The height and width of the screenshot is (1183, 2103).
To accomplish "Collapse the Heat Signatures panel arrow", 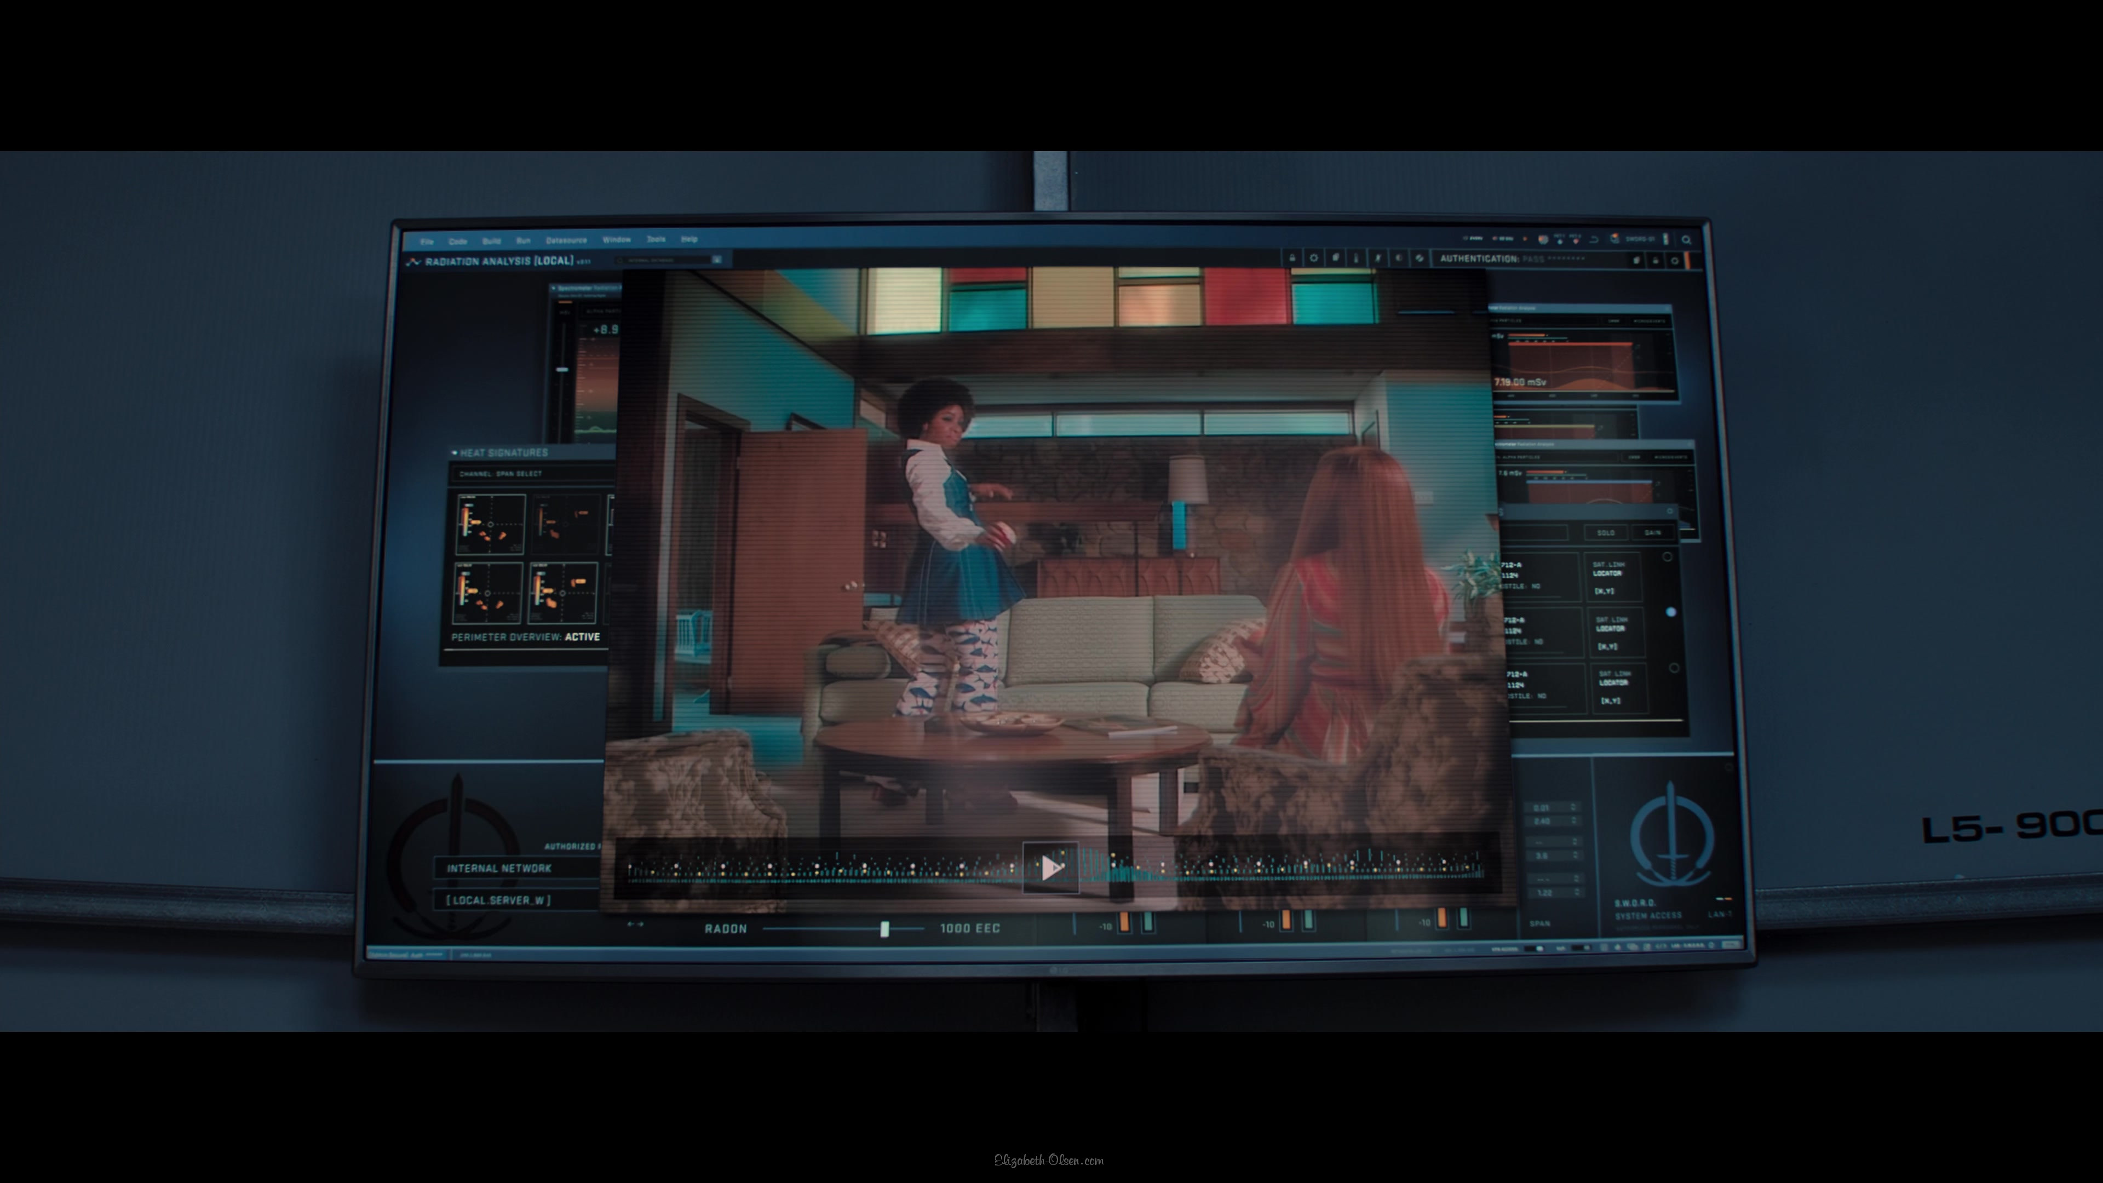I will tap(454, 452).
